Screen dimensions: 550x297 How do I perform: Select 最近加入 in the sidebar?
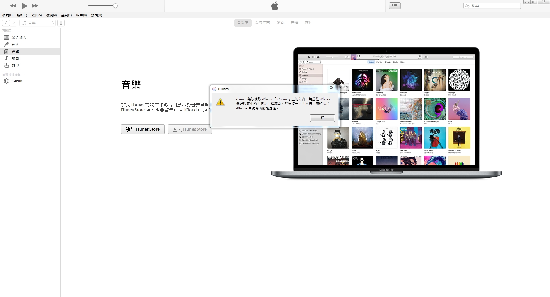point(30,38)
